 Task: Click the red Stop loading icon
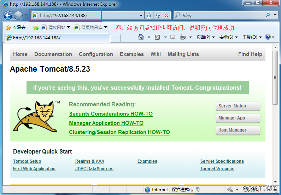pos(166,16)
